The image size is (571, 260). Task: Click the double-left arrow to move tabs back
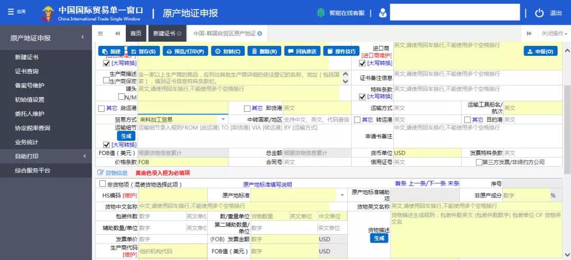(117, 33)
